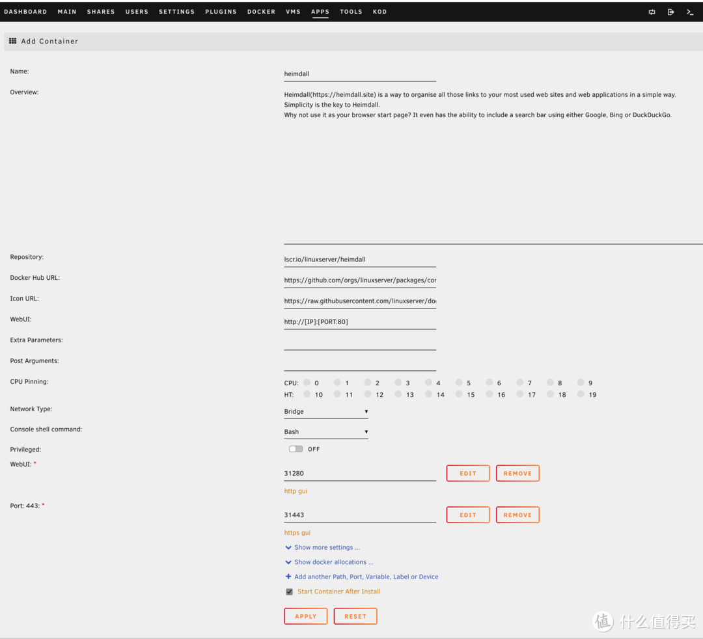703x639 pixels.
Task: Remove the Port 443 mapping
Action: [x=517, y=515]
